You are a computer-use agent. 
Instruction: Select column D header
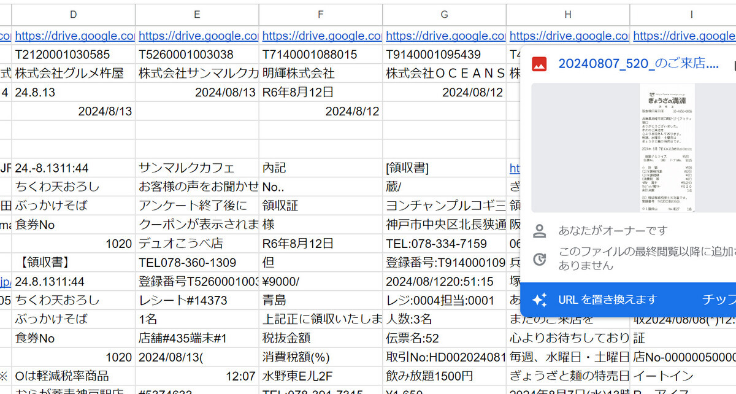(x=74, y=14)
